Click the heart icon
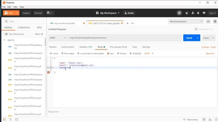 (204, 13)
